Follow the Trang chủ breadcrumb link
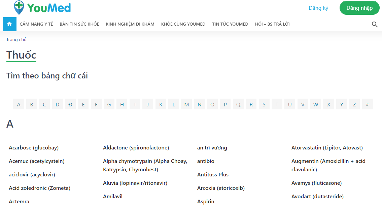The height and width of the screenshot is (206, 382). pyautogui.click(x=16, y=39)
